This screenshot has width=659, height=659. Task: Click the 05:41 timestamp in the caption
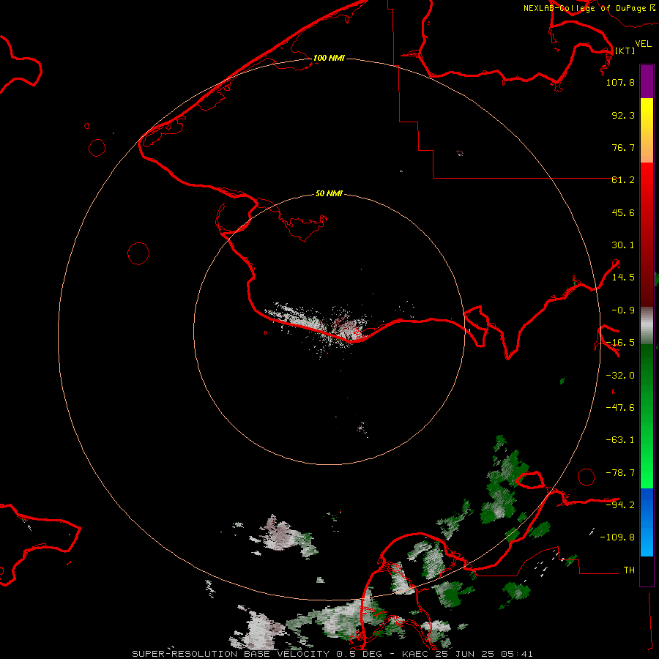[517, 654]
